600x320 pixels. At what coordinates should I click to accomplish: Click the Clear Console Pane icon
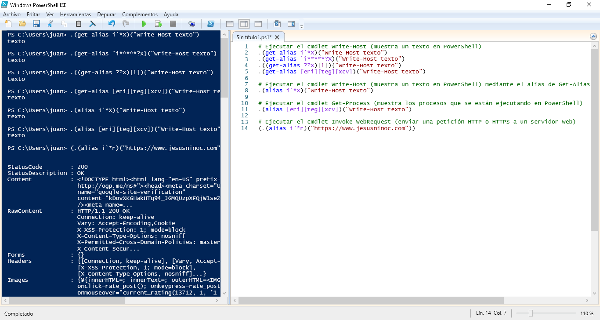coord(92,24)
